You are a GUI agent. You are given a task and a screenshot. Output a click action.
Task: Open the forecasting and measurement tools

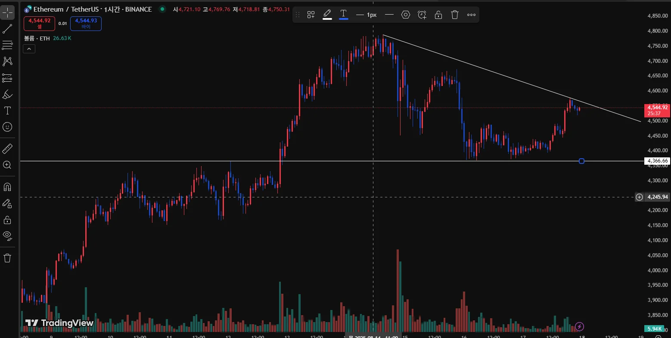point(7,78)
